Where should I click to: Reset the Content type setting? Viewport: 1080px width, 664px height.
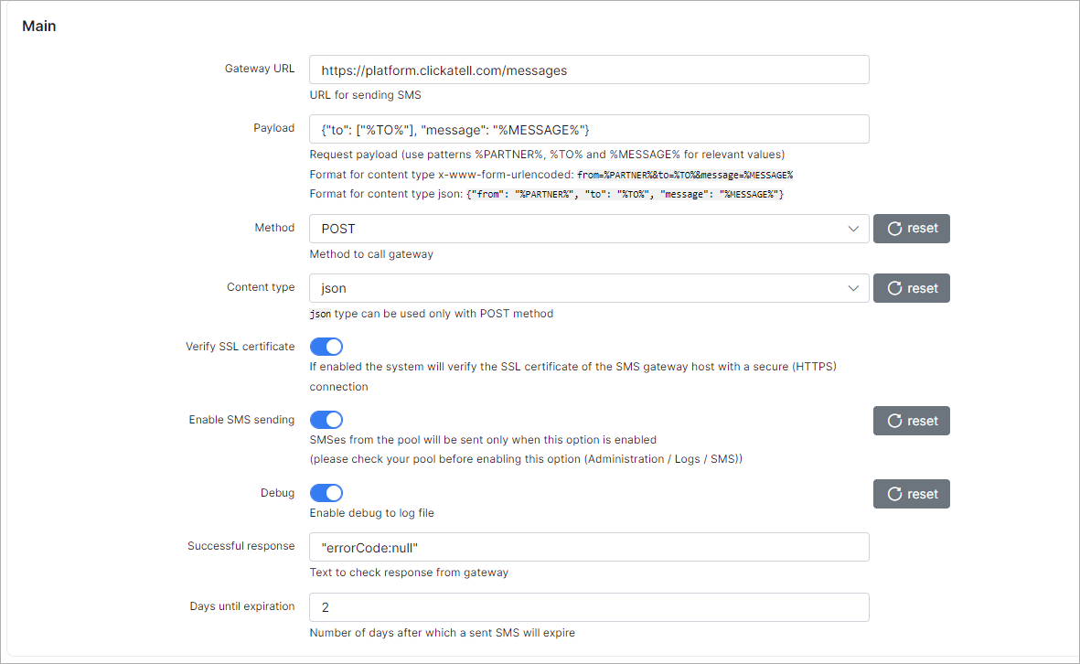911,288
